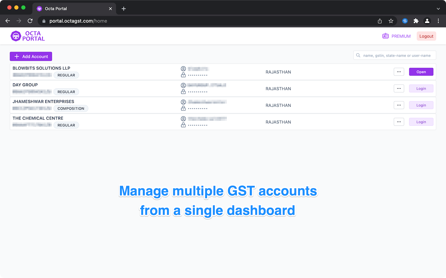Click the Premium badge icon
The width and height of the screenshot is (446, 278).
tap(385, 36)
